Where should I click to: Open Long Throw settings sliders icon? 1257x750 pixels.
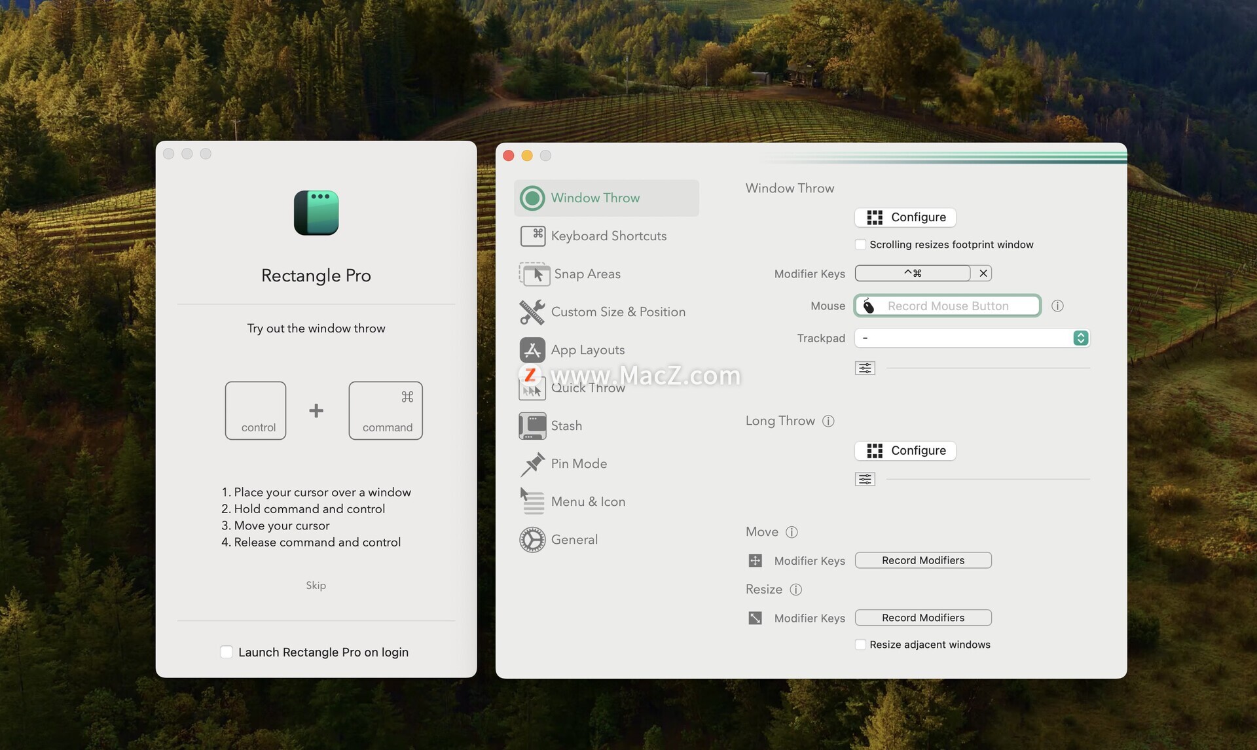pyautogui.click(x=865, y=479)
